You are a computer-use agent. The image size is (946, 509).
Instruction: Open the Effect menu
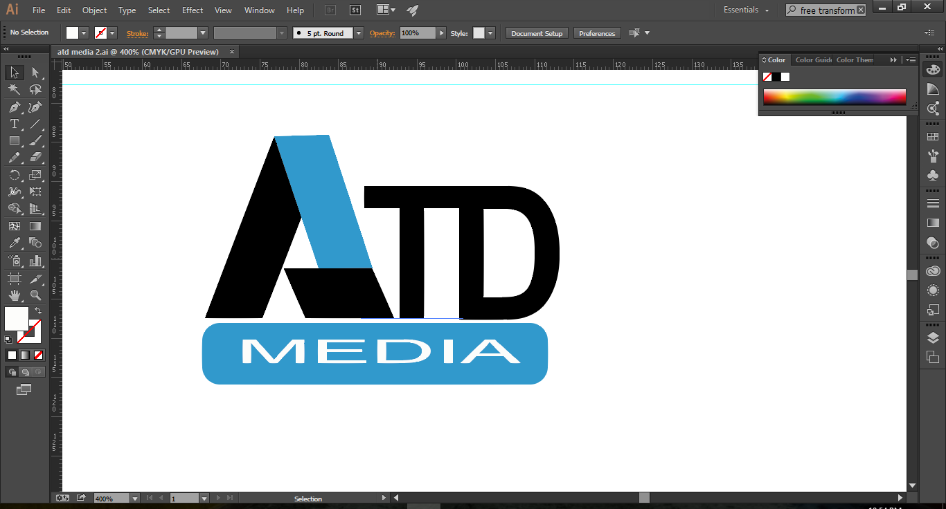(192, 10)
